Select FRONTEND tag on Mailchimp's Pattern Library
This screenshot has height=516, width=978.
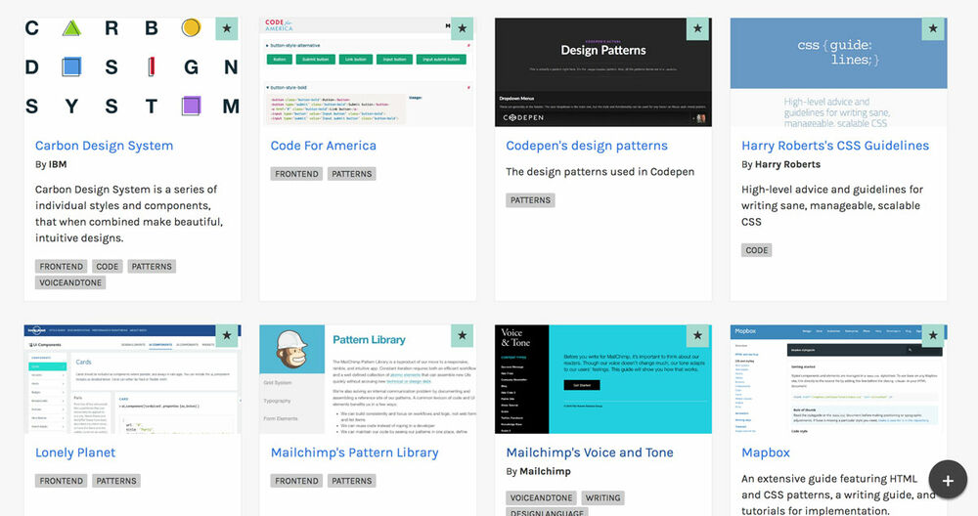tap(297, 481)
